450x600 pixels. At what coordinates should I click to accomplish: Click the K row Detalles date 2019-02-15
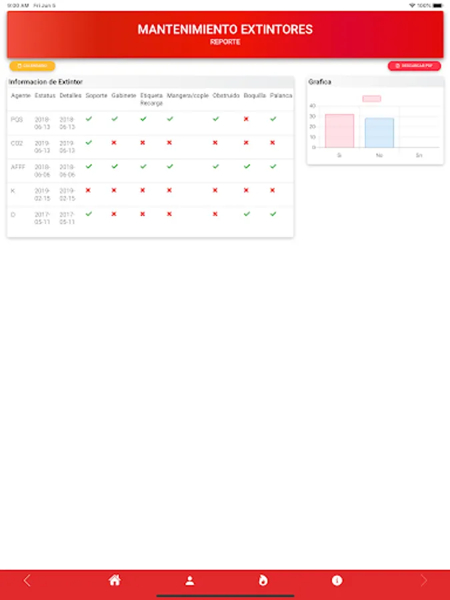click(67, 195)
